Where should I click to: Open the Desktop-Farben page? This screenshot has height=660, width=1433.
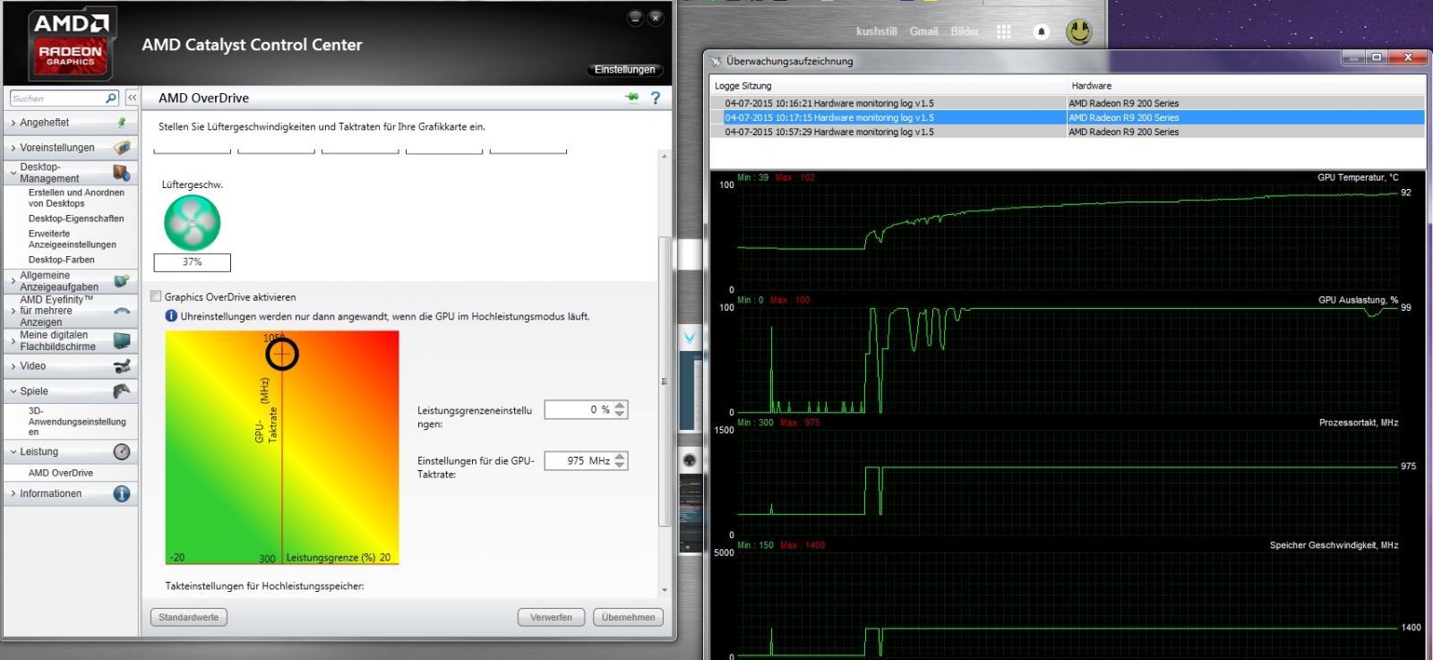(x=61, y=260)
